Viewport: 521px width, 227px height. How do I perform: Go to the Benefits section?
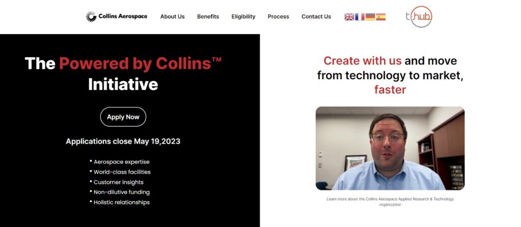pos(208,17)
